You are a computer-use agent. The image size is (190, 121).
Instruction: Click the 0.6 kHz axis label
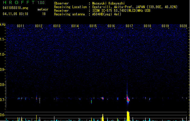(x=2, y=115)
